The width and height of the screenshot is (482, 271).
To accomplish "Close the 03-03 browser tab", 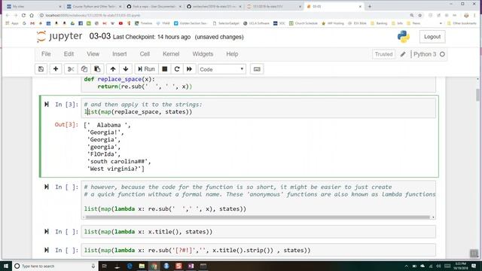I will [360, 6].
